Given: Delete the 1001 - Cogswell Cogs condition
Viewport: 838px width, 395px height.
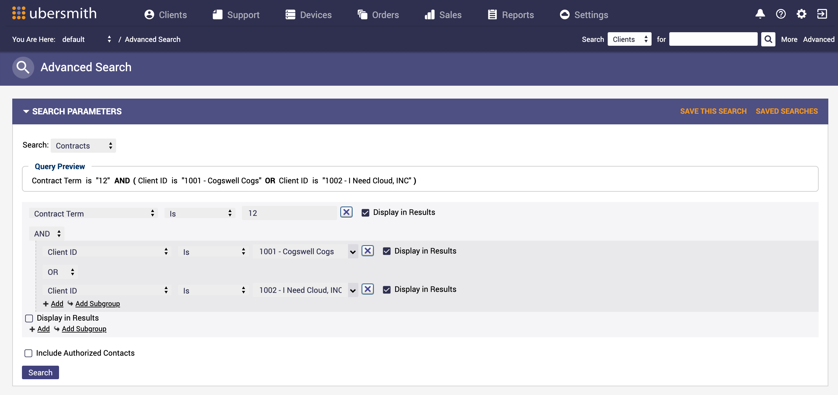Looking at the screenshot, I should (x=367, y=251).
